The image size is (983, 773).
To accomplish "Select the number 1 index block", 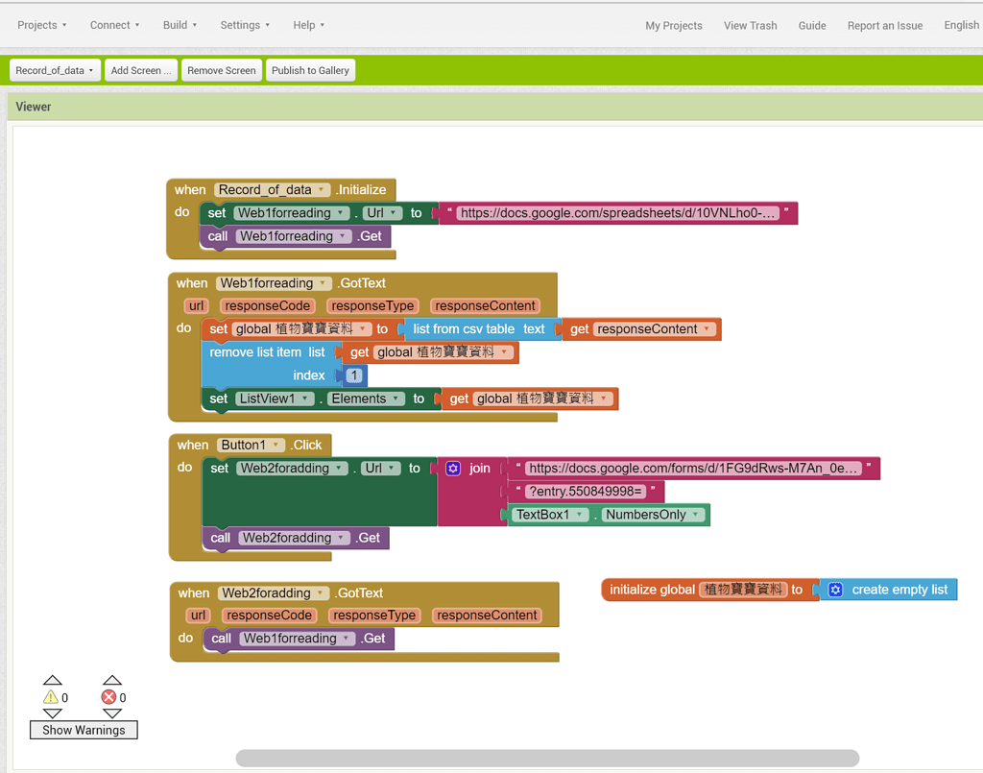I will click(x=354, y=375).
